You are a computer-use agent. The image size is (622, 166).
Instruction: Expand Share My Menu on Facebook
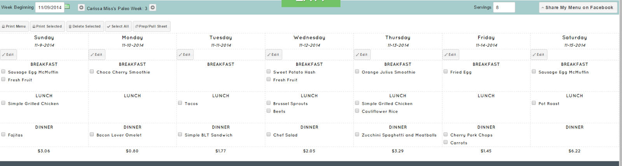(x=578, y=7)
